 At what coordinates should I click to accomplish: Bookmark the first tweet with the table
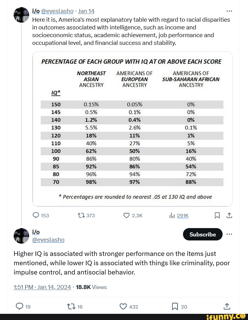[x=217, y=215]
